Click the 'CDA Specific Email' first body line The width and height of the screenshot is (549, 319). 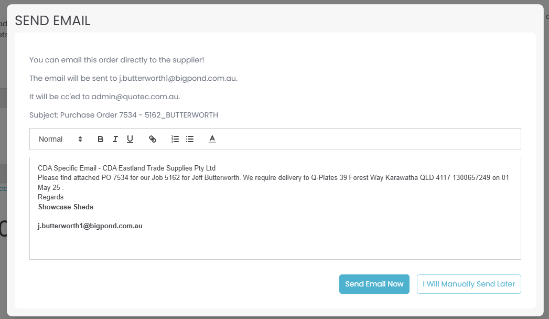point(126,168)
